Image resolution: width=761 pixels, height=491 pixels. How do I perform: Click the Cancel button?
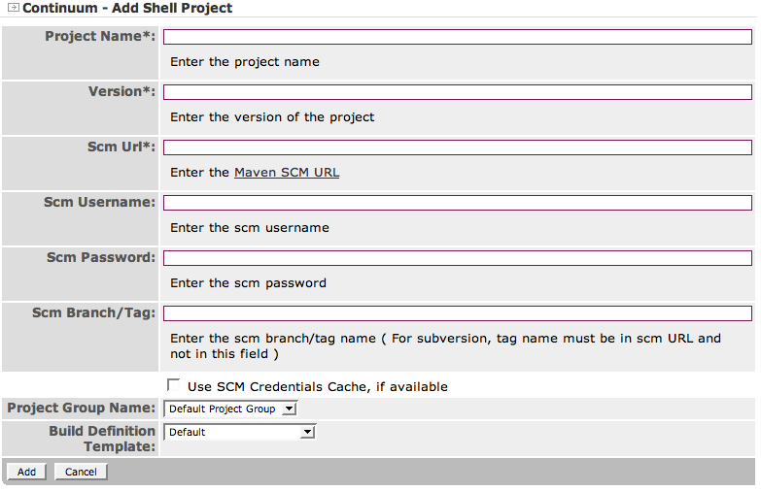point(81,472)
